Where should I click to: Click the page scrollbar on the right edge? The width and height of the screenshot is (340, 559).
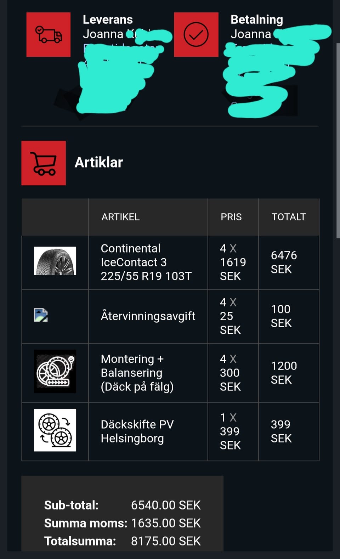pyautogui.click(x=338, y=142)
